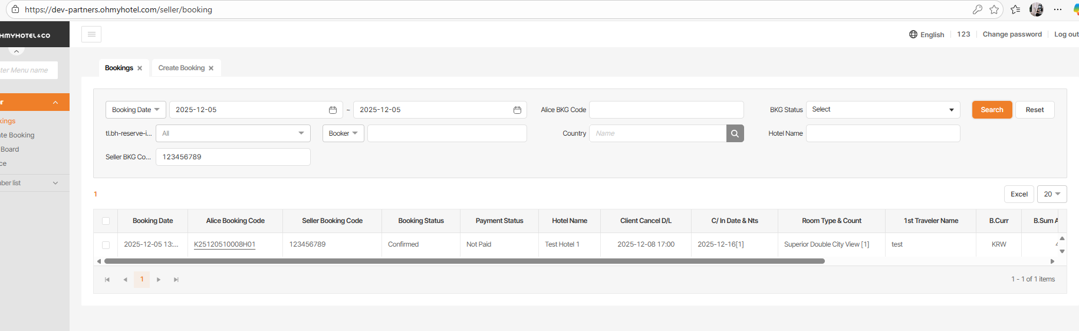This screenshot has height=331, width=1079.
Task: Close the Create Booking tab
Action: 211,68
